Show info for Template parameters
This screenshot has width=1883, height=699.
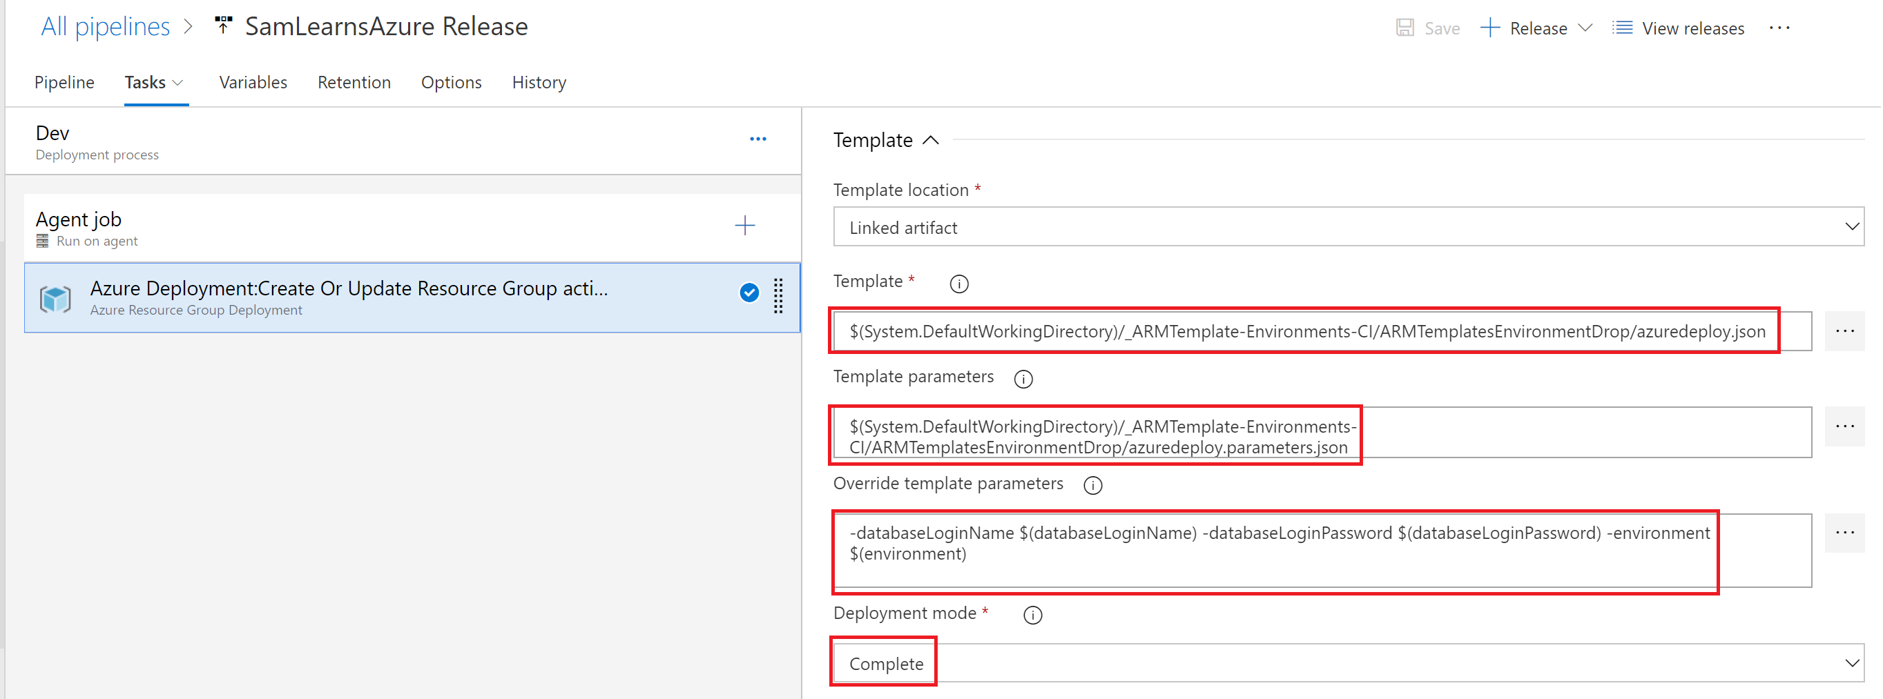[1023, 379]
